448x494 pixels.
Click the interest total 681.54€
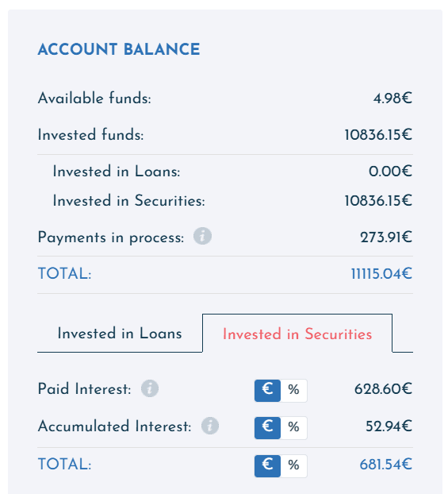pyautogui.click(x=385, y=465)
